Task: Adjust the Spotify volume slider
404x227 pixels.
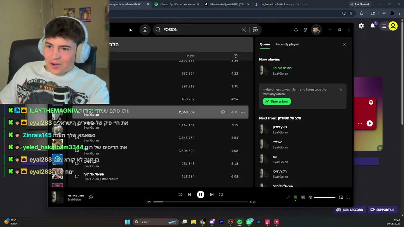Action: tap(325, 197)
